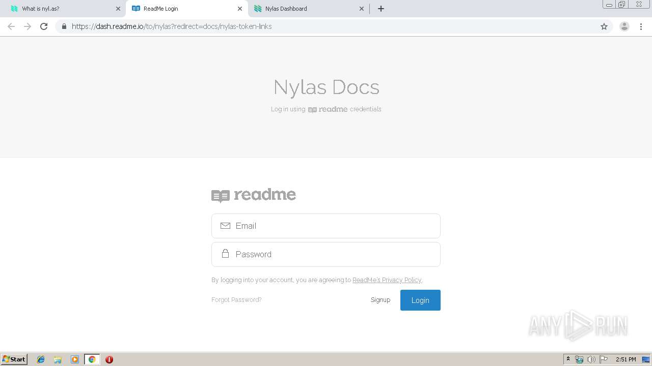The height and width of the screenshot is (366, 652).
Task: Click the Nylas Docs heading
Action: 327,87
